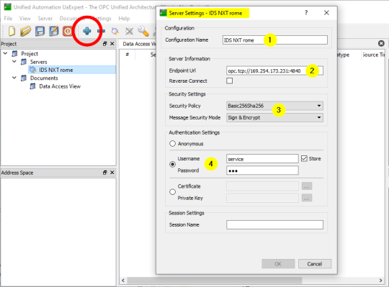Remove server with the blue minus icon
Image resolution: width=389 pixels, height=287 pixels.
click(101, 31)
